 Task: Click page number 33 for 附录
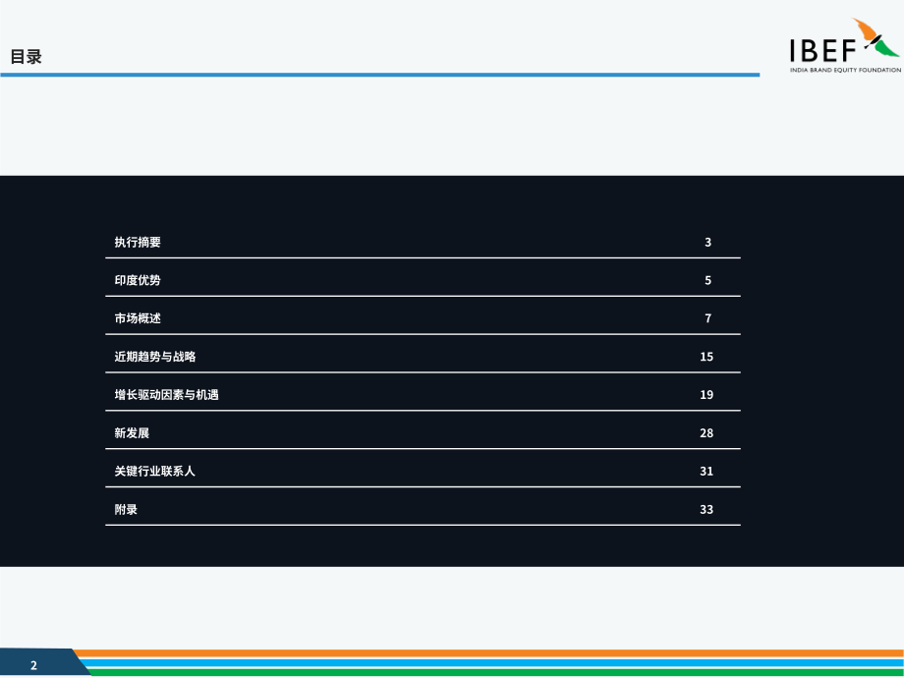pyautogui.click(x=706, y=510)
